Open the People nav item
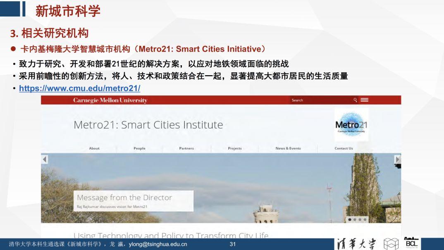The image size is (444, 250). coord(139,148)
